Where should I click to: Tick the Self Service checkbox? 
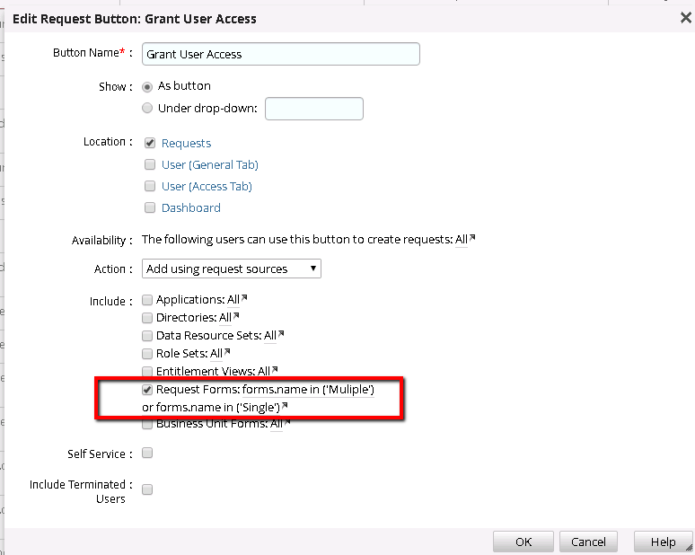coord(147,453)
